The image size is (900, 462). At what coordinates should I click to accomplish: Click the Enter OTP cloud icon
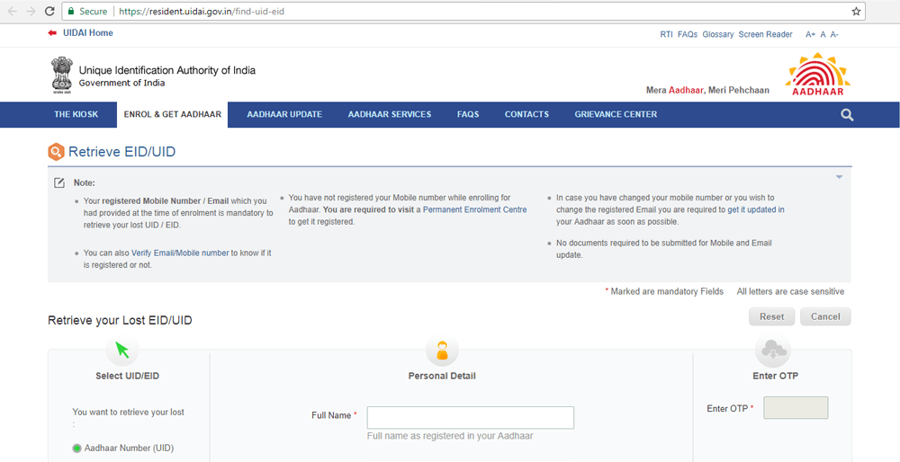[x=774, y=350]
